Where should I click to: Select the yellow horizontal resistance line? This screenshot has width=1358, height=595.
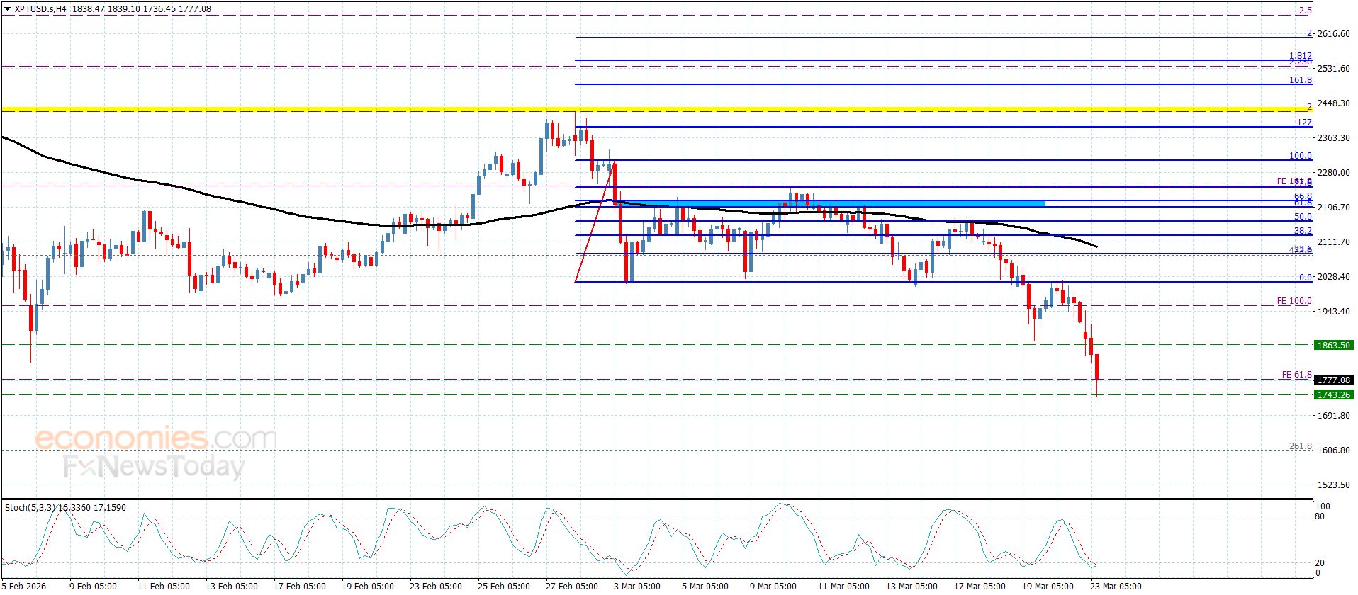(284, 109)
